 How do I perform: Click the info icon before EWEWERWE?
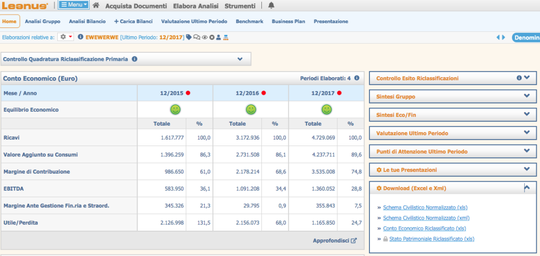click(x=80, y=37)
